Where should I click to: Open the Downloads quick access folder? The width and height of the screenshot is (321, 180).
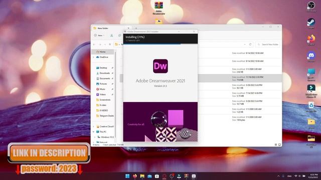click(x=104, y=73)
